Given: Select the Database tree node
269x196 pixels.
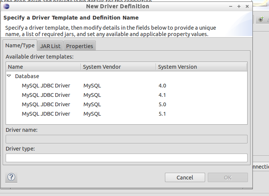Looking at the screenshot, I should (27, 76).
